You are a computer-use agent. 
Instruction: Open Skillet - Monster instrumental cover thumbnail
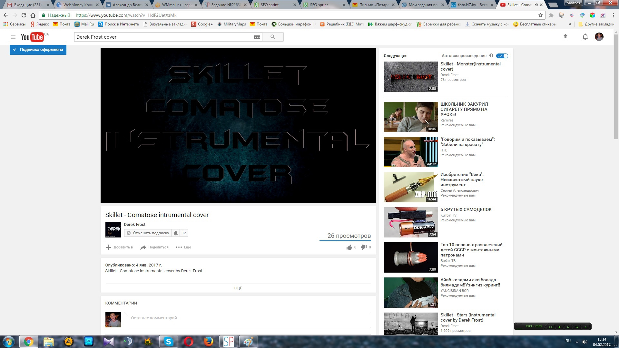(x=411, y=77)
